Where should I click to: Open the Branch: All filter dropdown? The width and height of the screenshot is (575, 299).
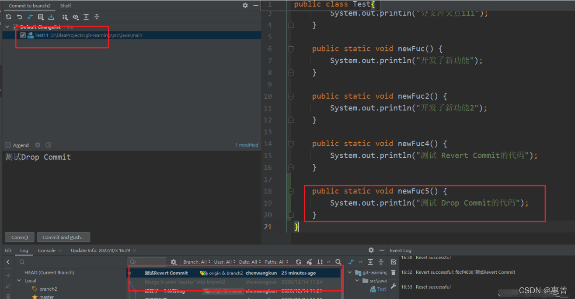[x=197, y=262]
